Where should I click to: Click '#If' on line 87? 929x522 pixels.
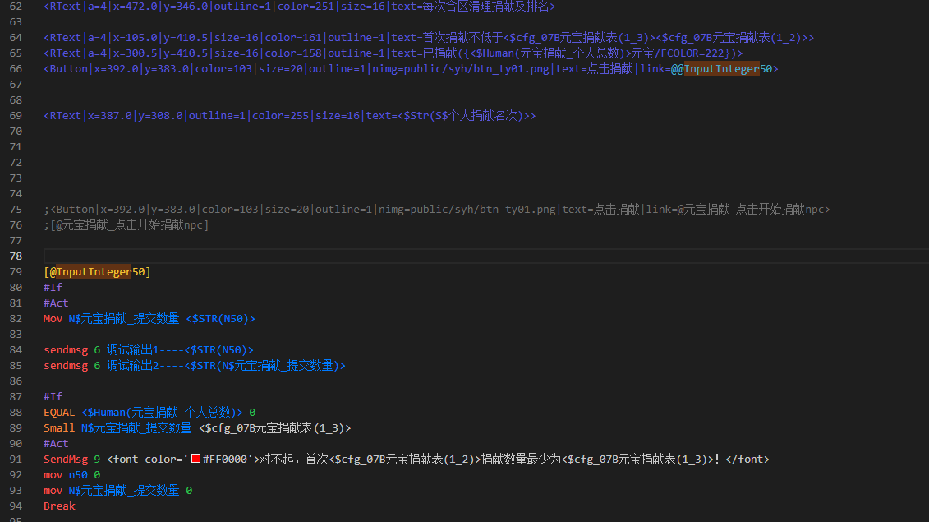coord(53,397)
